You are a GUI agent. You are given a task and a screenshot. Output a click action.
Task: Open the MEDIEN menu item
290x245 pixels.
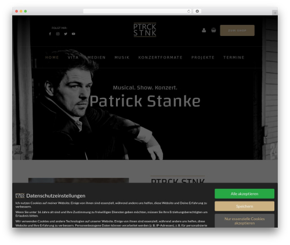tap(96, 57)
